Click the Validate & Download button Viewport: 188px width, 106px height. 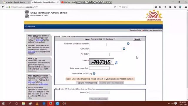coord(99,99)
